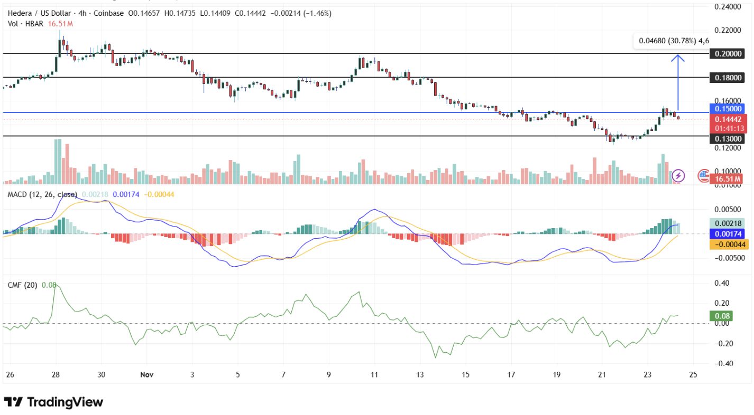Click the Nov date on time axis
The image size is (754, 415).
(148, 374)
